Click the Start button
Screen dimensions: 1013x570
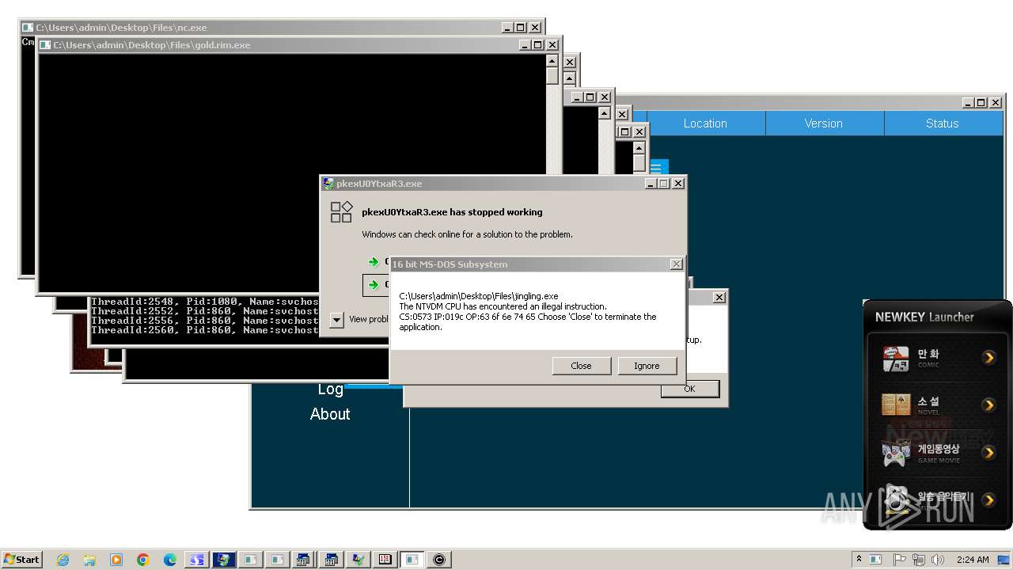tap(21, 559)
